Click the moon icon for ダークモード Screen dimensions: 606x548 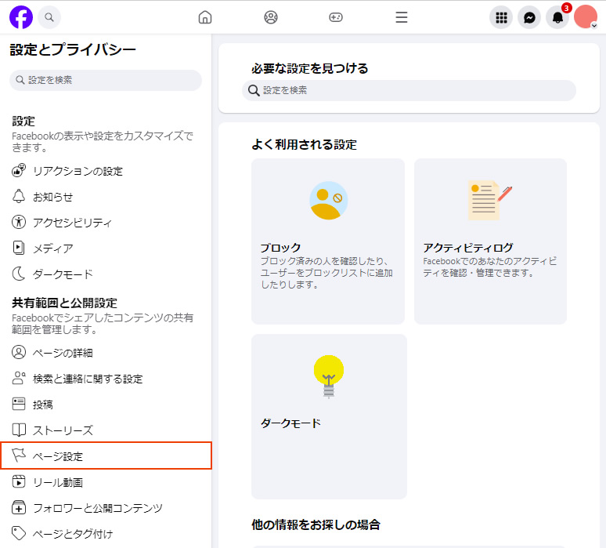point(19,274)
